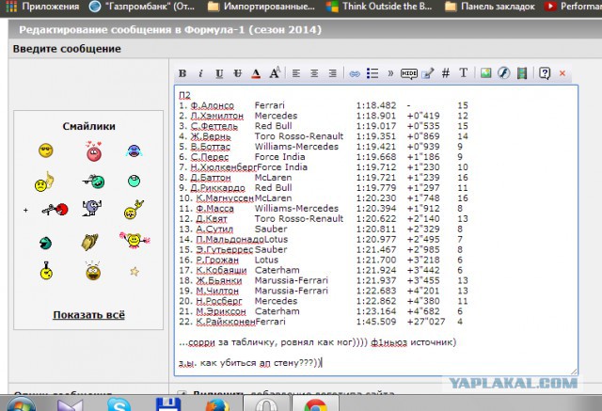Click the '1. Ф.Алонсо' row text
This screenshot has height=411, width=602.
(x=207, y=105)
